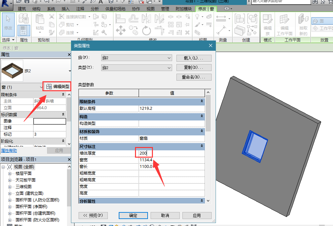Click the << 预览(P) preview button
The height and width of the screenshot is (226, 333).
(93, 215)
